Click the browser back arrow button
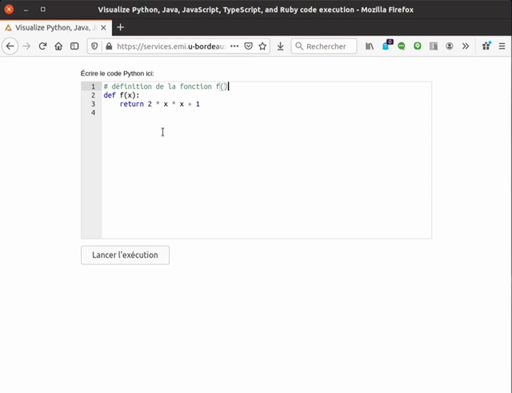Viewport: 512px width, 393px height. pos(10,46)
